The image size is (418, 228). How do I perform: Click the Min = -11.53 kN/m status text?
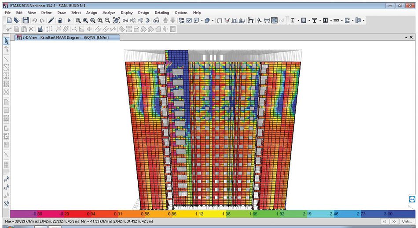pyautogui.click(x=117, y=221)
